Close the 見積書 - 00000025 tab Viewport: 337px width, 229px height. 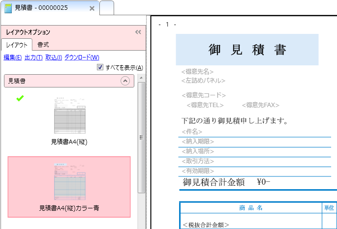pos(92,8)
